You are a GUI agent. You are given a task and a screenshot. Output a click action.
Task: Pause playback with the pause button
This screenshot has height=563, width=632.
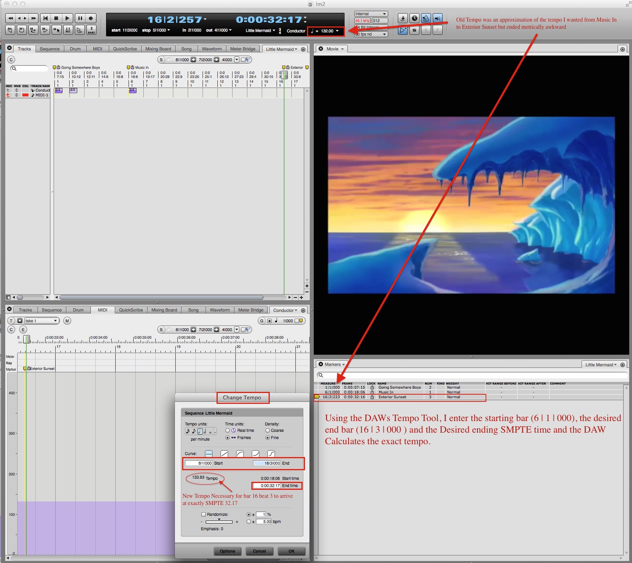80,18
